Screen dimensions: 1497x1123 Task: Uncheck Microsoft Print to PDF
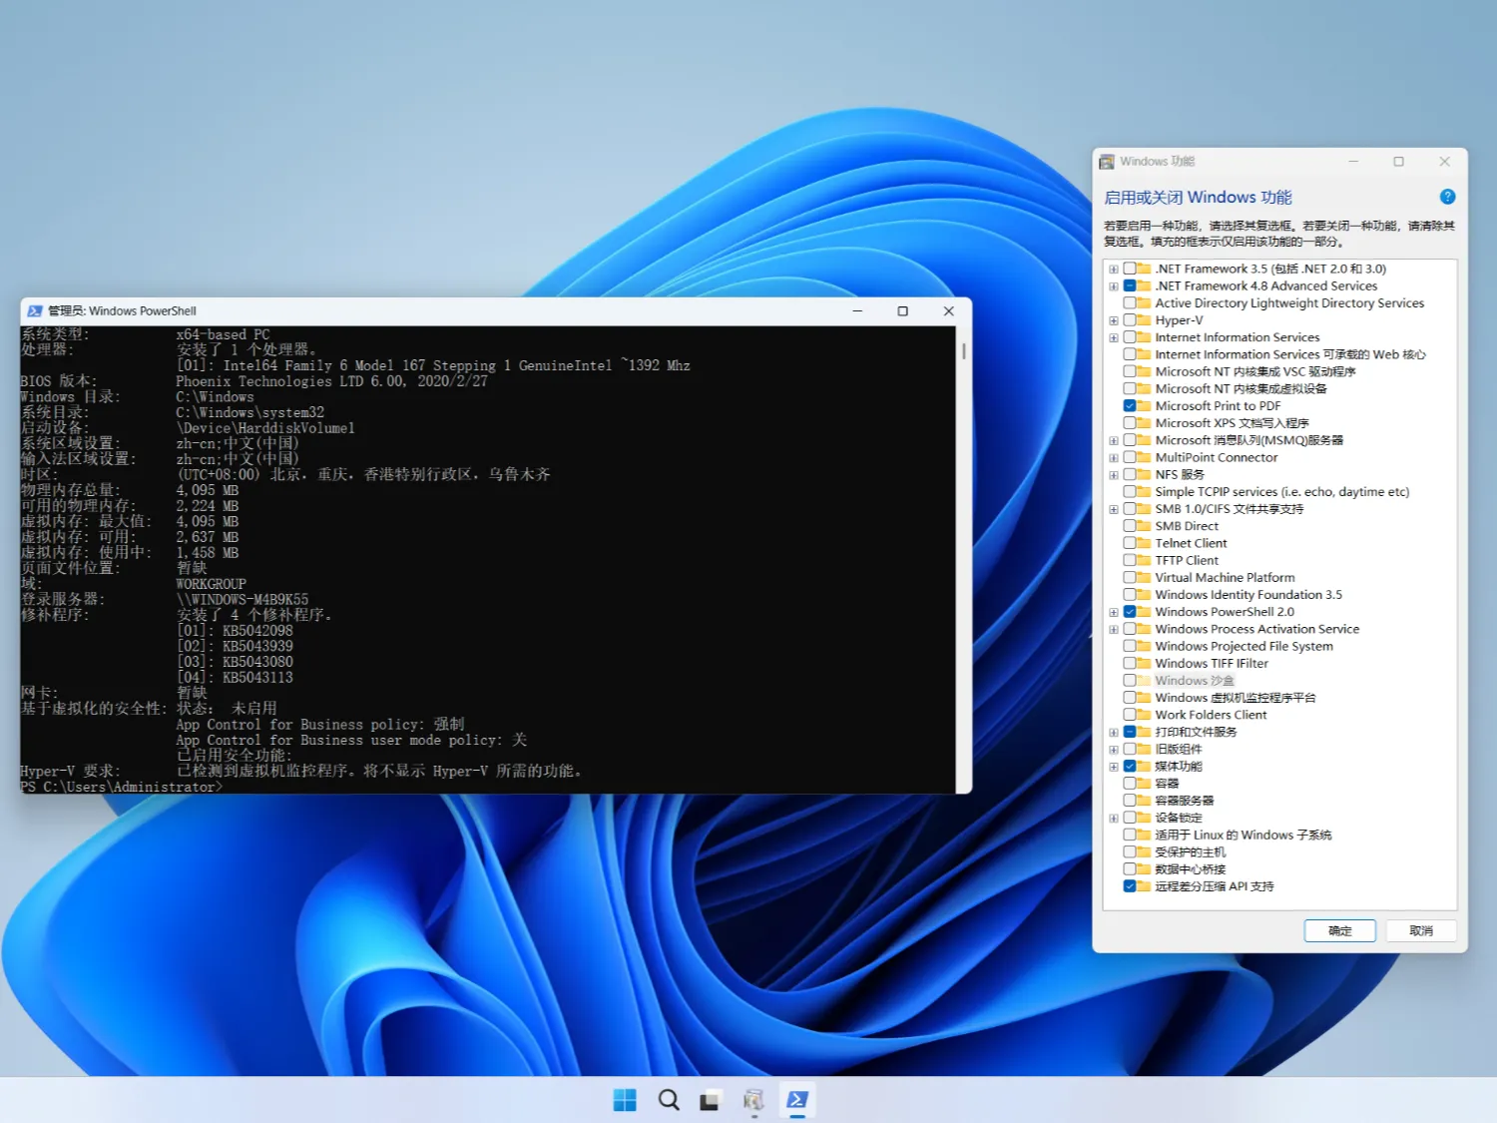click(x=1129, y=405)
